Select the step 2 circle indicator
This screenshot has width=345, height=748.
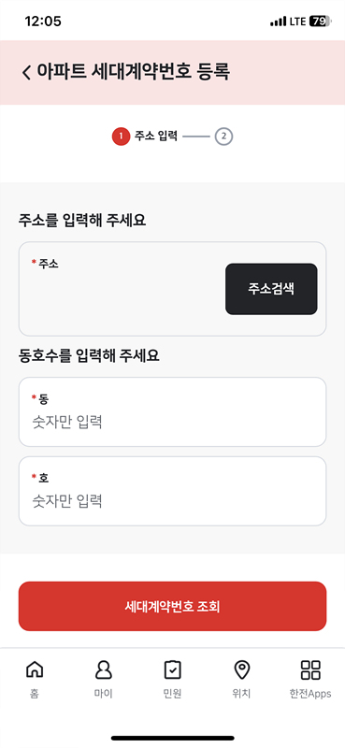223,137
